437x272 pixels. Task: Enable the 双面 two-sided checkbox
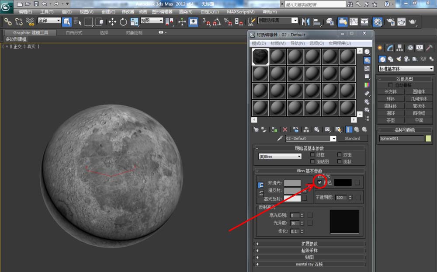340,155
